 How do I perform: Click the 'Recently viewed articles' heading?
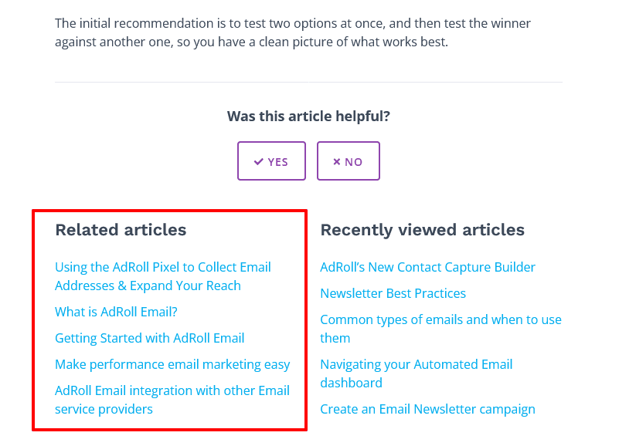pyautogui.click(x=422, y=230)
